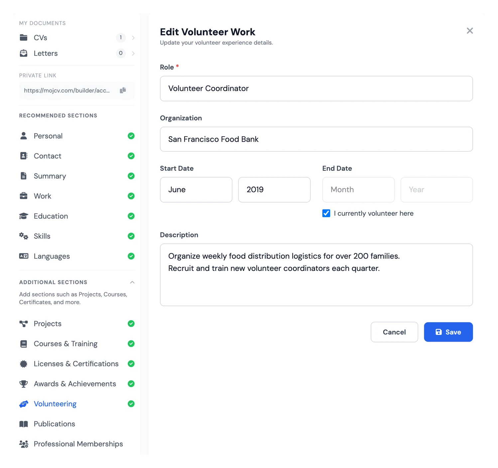This screenshot has height=468, width=498.
Task: Go to the Education section
Action: tap(77, 216)
